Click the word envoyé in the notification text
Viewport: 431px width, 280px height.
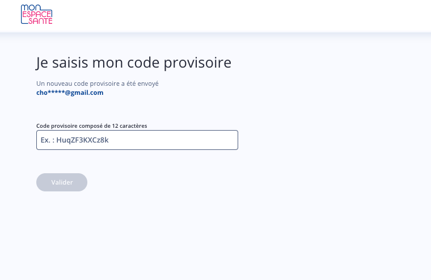click(x=148, y=83)
